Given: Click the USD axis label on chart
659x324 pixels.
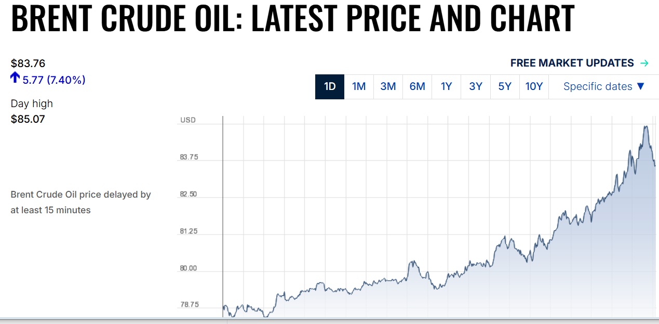Looking at the screenshot, I should tap(188, 120).
